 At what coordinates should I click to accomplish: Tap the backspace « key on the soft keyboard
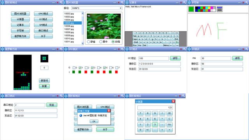177,33
